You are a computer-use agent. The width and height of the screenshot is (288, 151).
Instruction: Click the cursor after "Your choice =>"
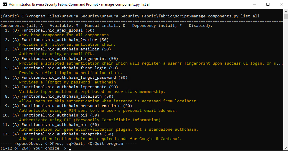(x=70, y=148)
